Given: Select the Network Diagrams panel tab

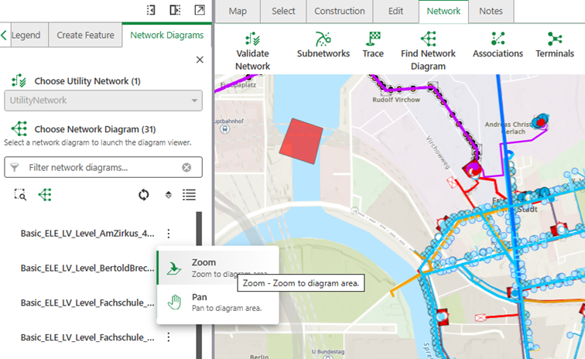Looking at the screenshot, I should tap(167, 35).
